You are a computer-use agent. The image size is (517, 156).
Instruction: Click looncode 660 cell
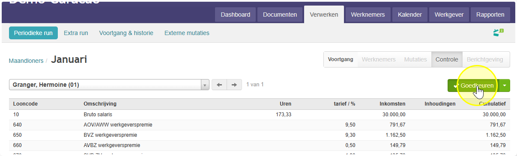pyautogui.click(x=18, y=145)
